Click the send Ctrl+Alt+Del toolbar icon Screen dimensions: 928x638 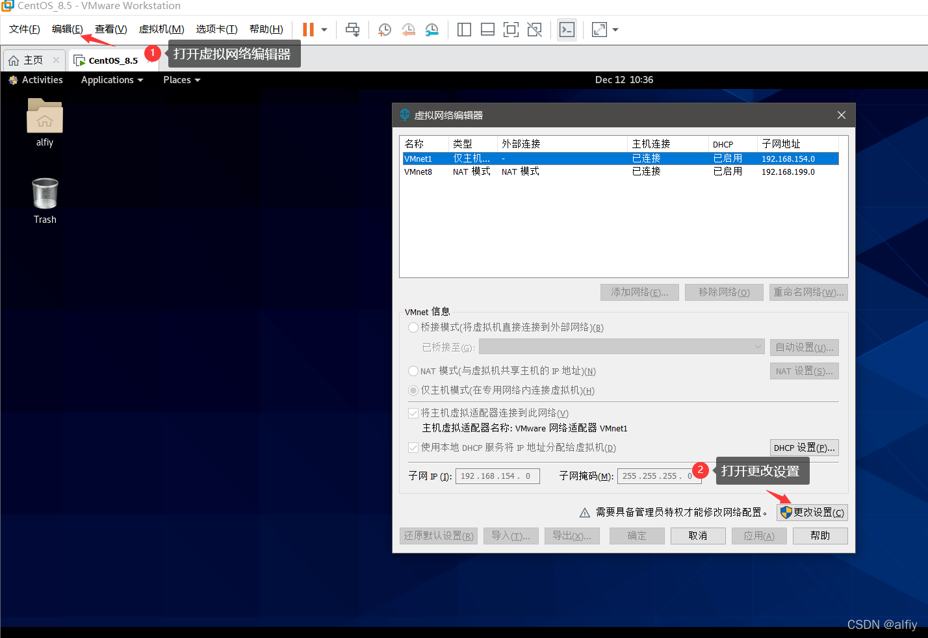(352, 29)
